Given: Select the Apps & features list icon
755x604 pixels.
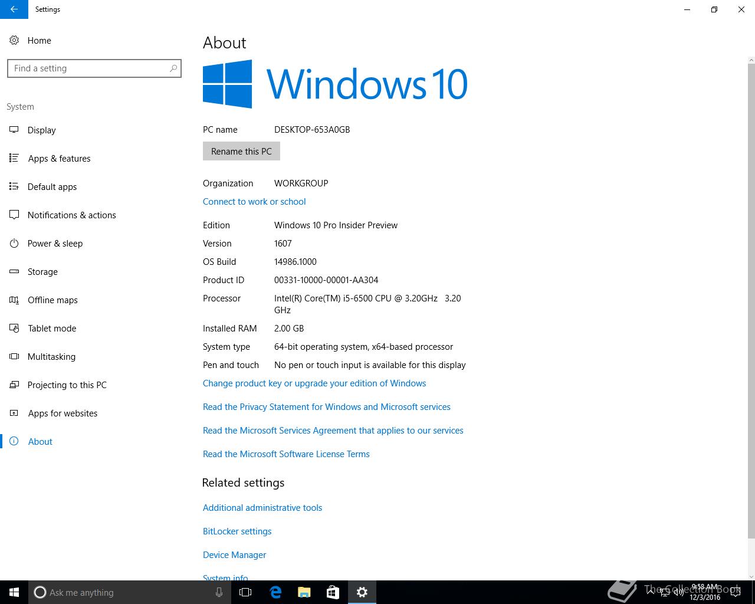Looking at the screenshot, I should click(x=14, y=158).
